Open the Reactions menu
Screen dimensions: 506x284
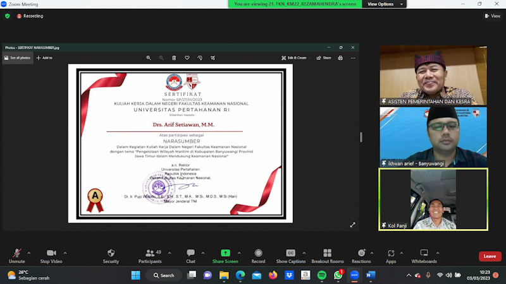[361, 256]
